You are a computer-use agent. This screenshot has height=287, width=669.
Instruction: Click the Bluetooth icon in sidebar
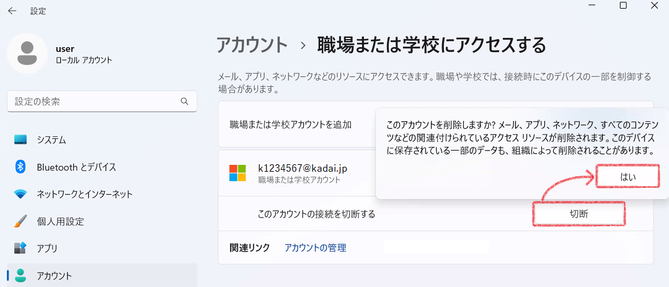click(20, 167)
